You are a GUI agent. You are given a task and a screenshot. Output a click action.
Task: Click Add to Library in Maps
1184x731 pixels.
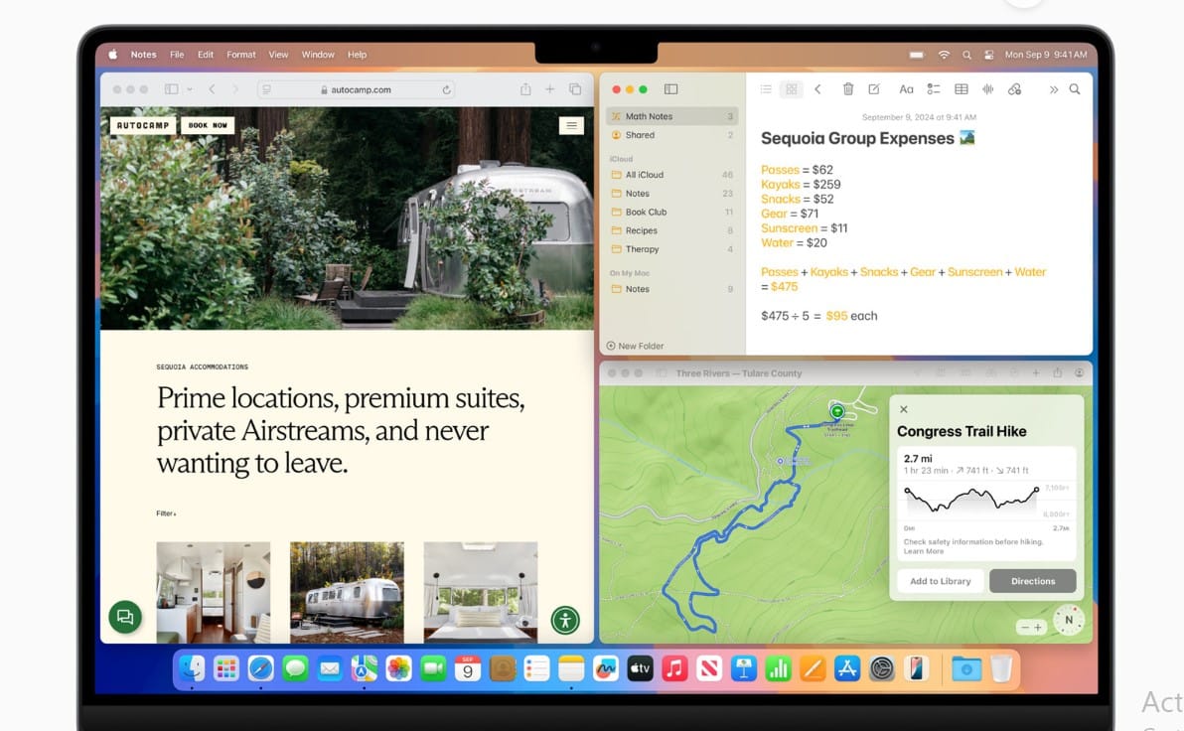point(940,581)
